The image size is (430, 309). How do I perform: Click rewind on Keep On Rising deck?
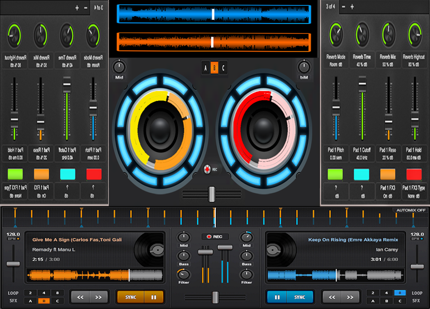pyautogui.click(x=332, y=297)
